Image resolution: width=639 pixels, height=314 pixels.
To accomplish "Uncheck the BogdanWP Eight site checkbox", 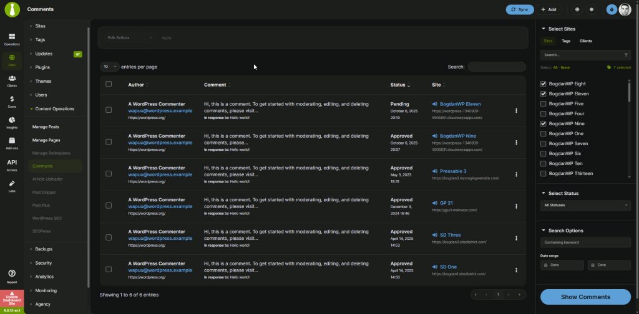I will (544, 83).
